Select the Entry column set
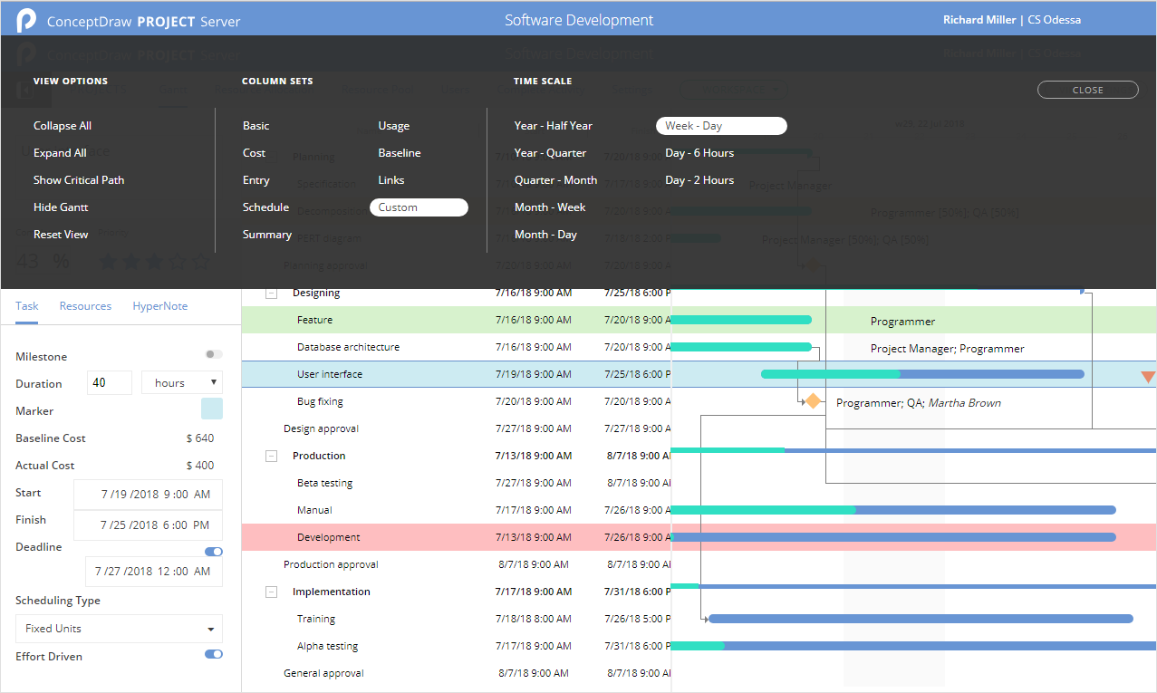The image size is (1157, 693). [256, 180]
